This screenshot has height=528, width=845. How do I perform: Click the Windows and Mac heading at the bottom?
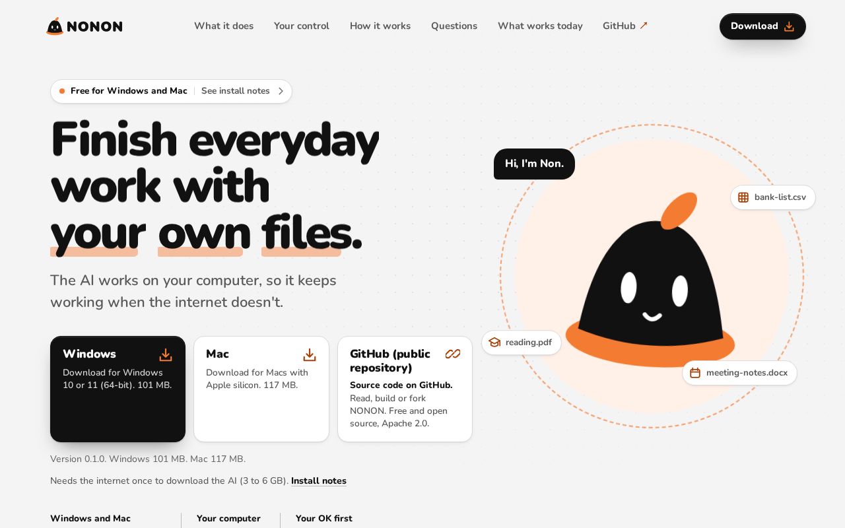tap(90, 519)
